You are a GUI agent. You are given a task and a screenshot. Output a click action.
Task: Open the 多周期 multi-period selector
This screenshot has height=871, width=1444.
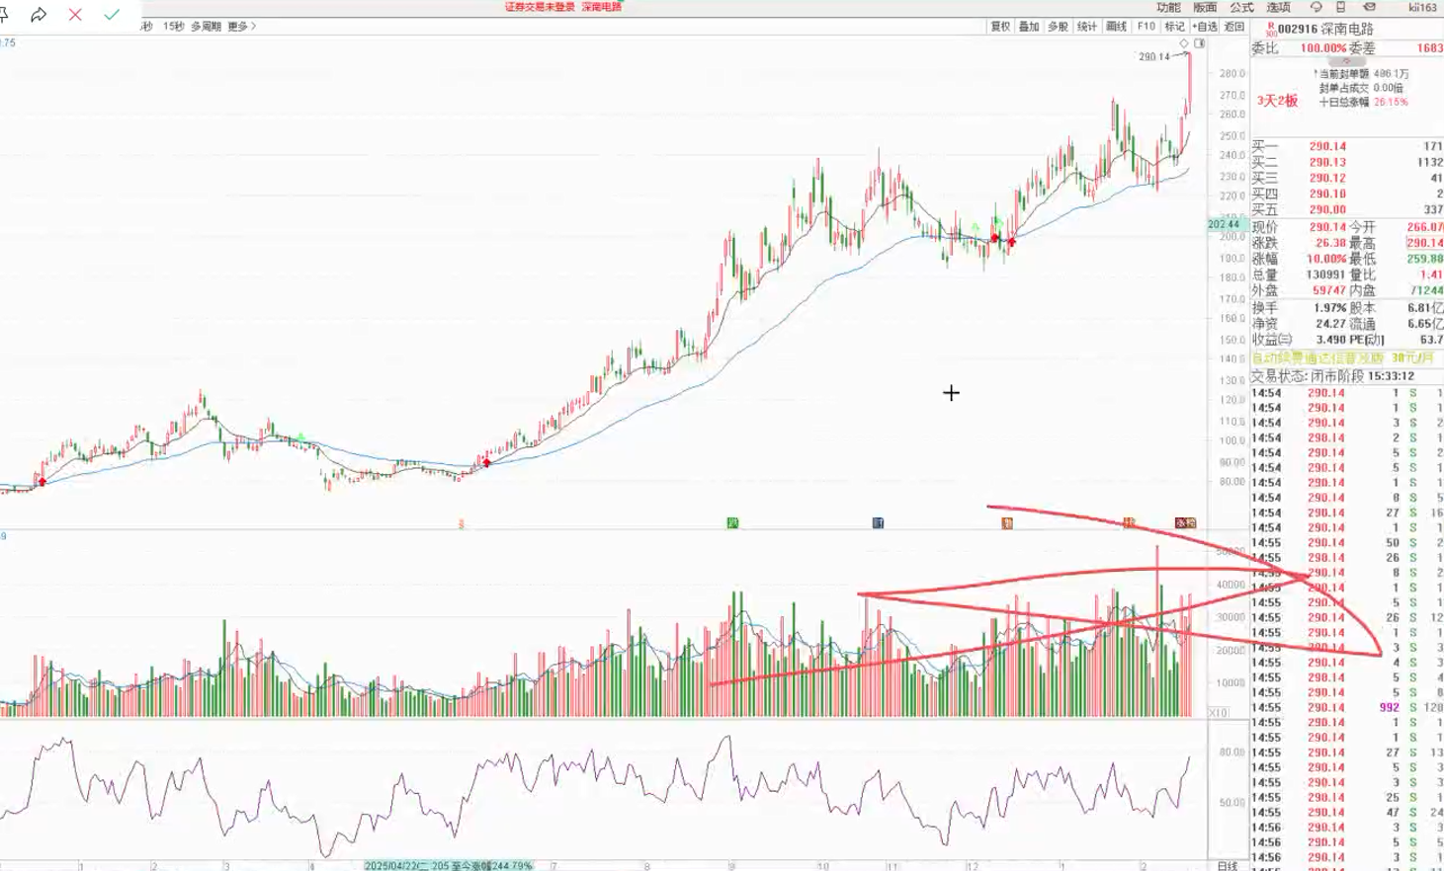point(206,27)
